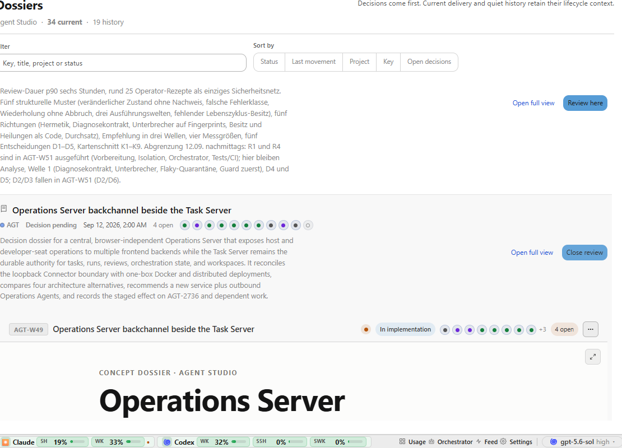Click the gpt-5.6-sol model icon
The height and width of the screenshot is (448, 622).
point(554,442)
